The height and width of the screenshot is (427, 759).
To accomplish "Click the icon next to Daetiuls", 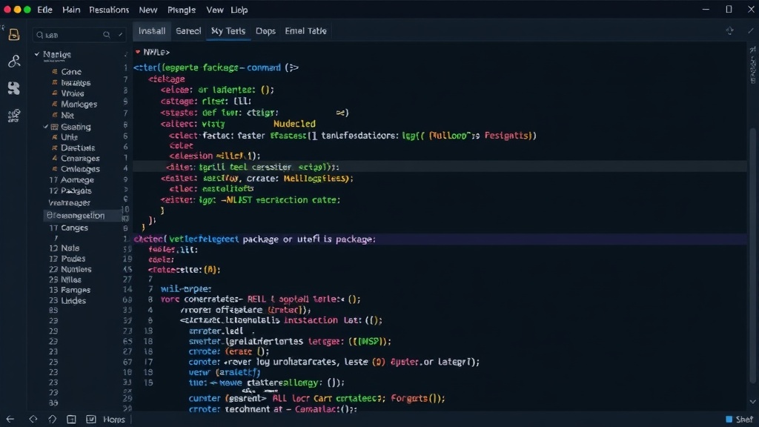I will [x=55, y=148].
